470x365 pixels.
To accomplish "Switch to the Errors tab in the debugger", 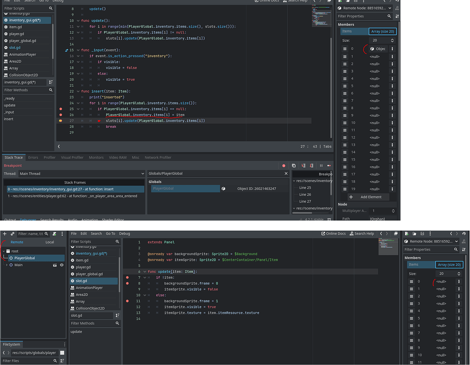I will click(33, 157).
